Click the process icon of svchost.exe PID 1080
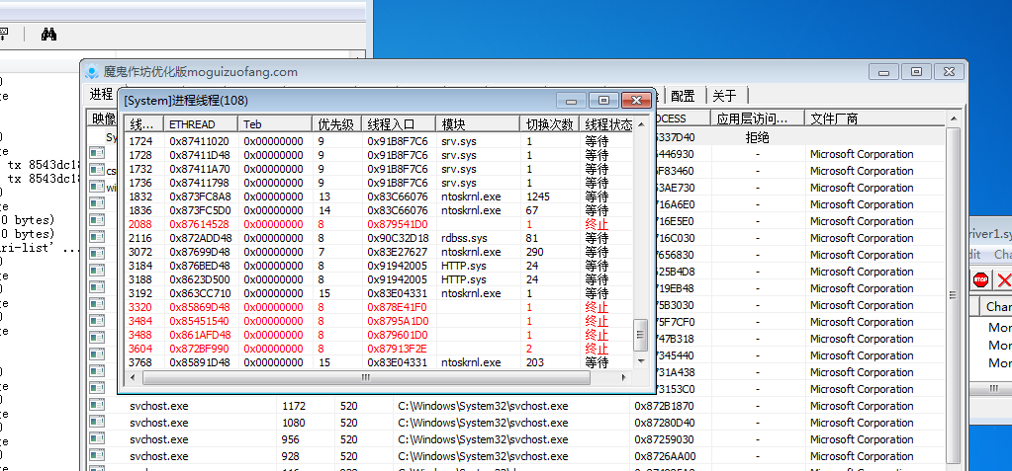The image size is (1012, 471). [x=97, y=422]
